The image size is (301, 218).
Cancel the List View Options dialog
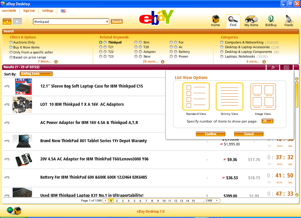click(249, 134)
